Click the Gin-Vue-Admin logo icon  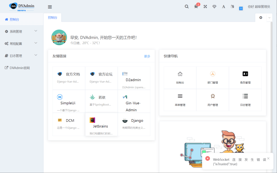point(125,97)
